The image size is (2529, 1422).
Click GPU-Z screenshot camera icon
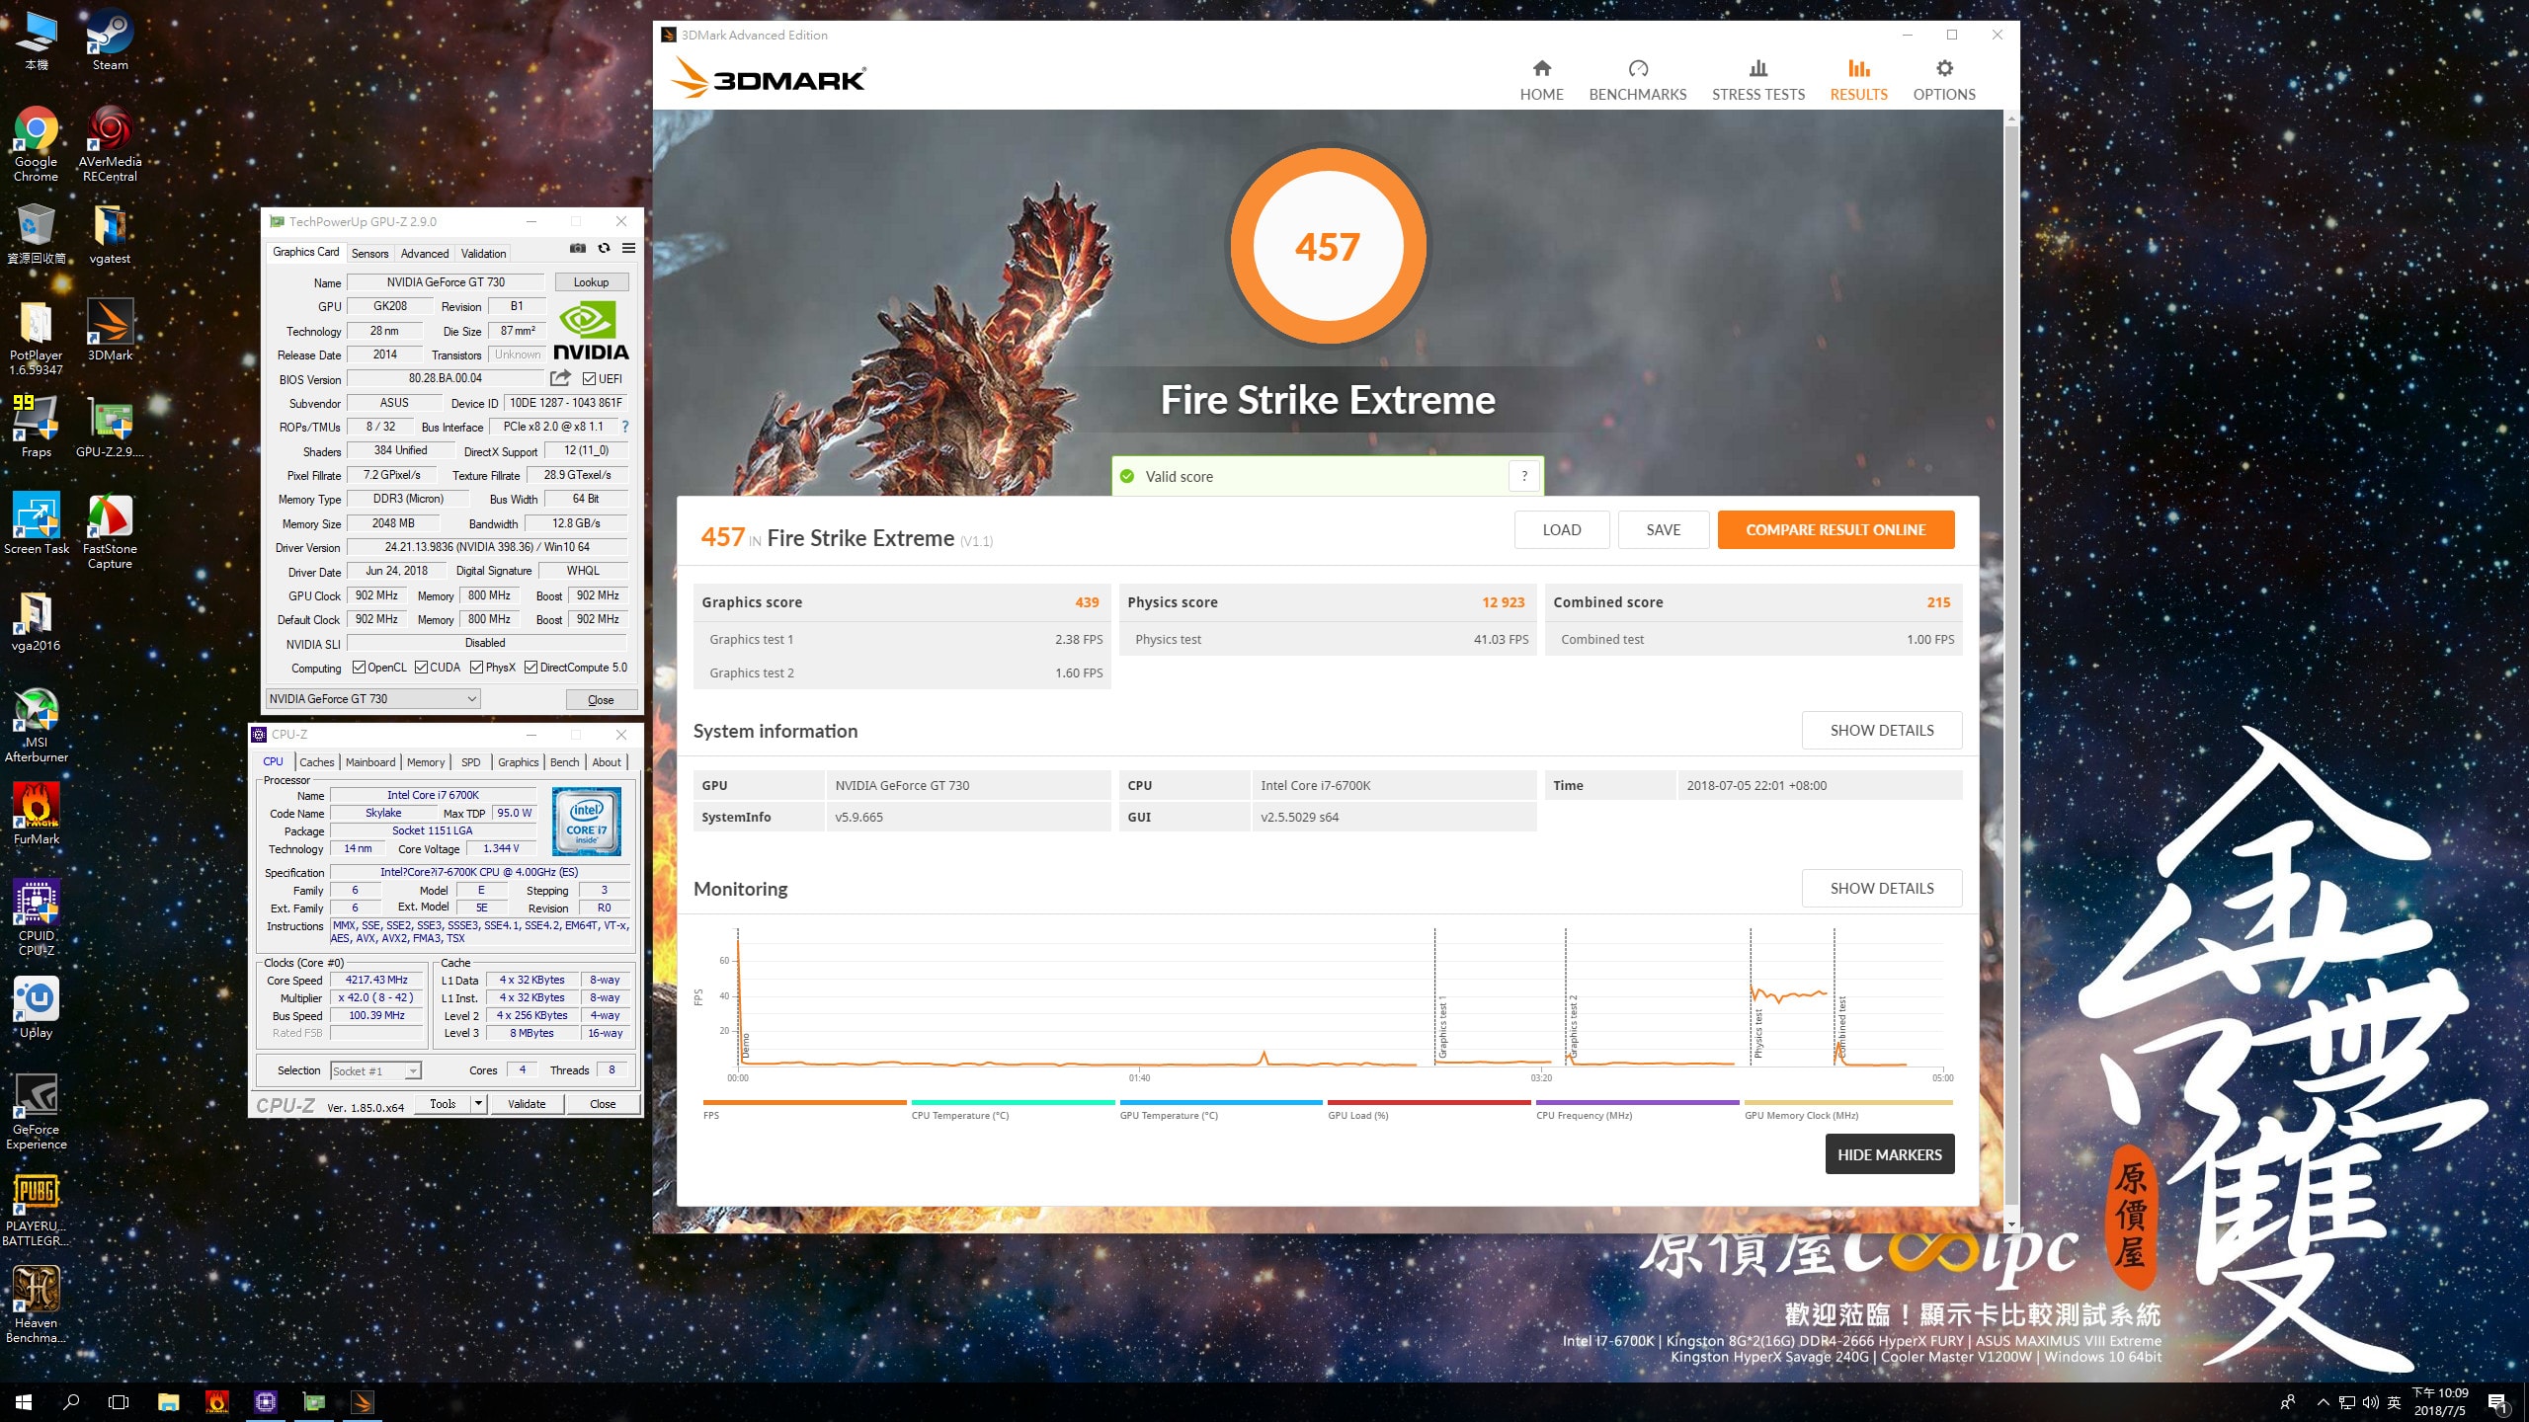[x=578, y=249]
